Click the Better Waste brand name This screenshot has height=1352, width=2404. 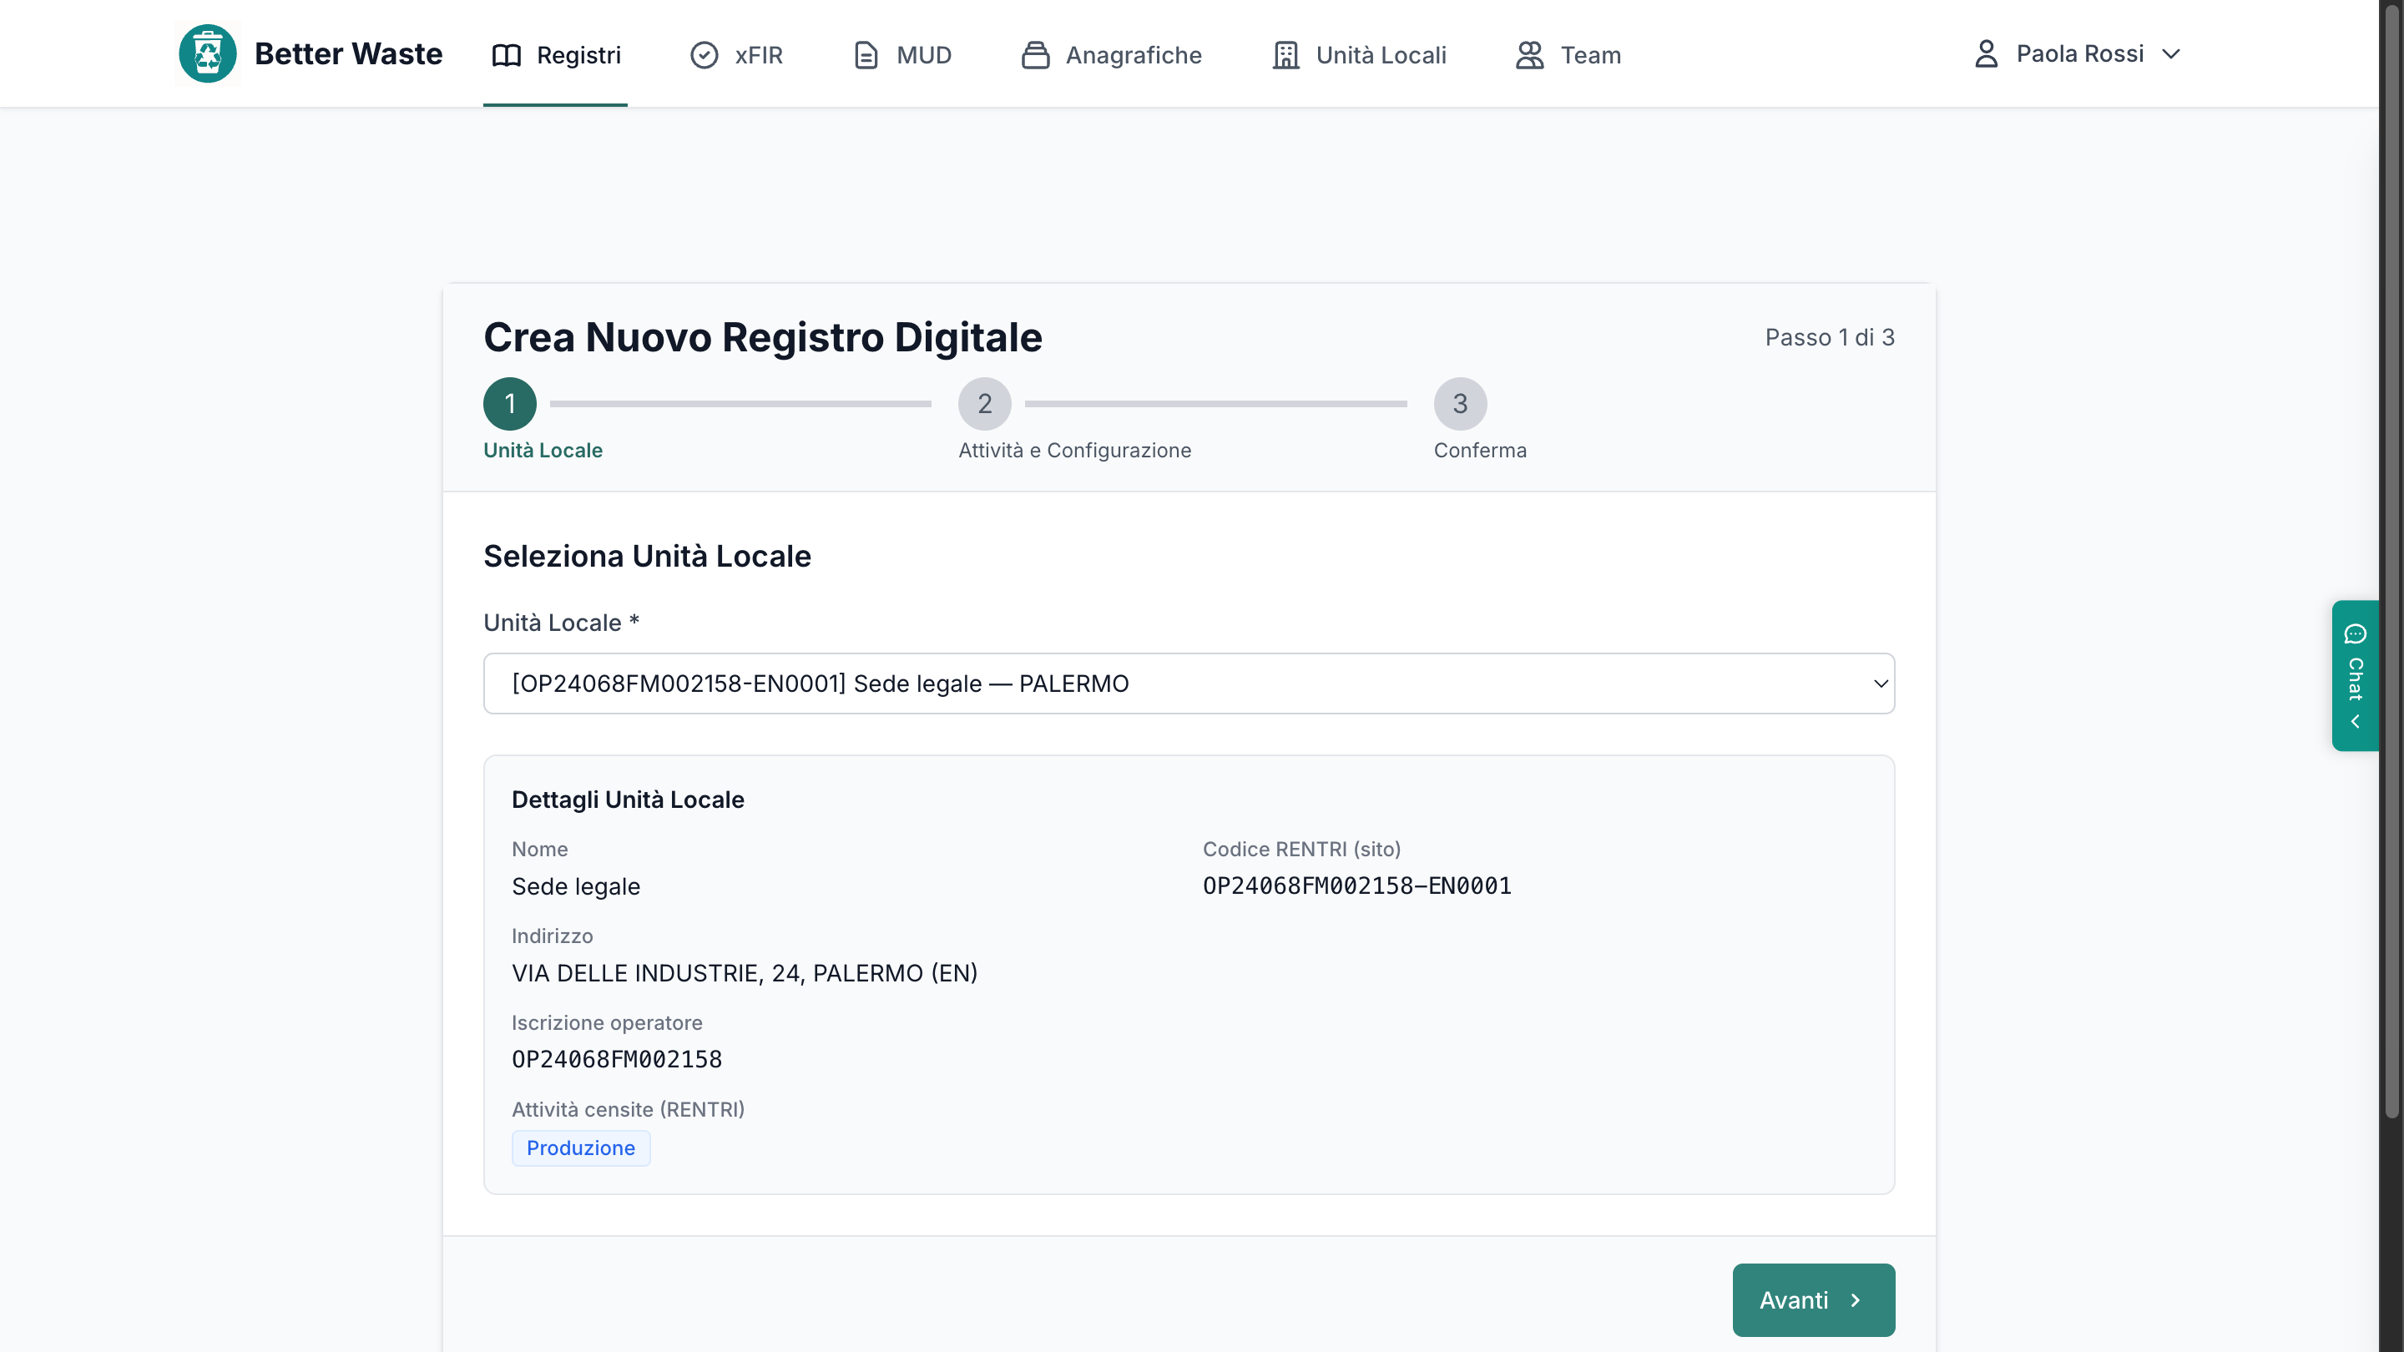pos(348,53)
